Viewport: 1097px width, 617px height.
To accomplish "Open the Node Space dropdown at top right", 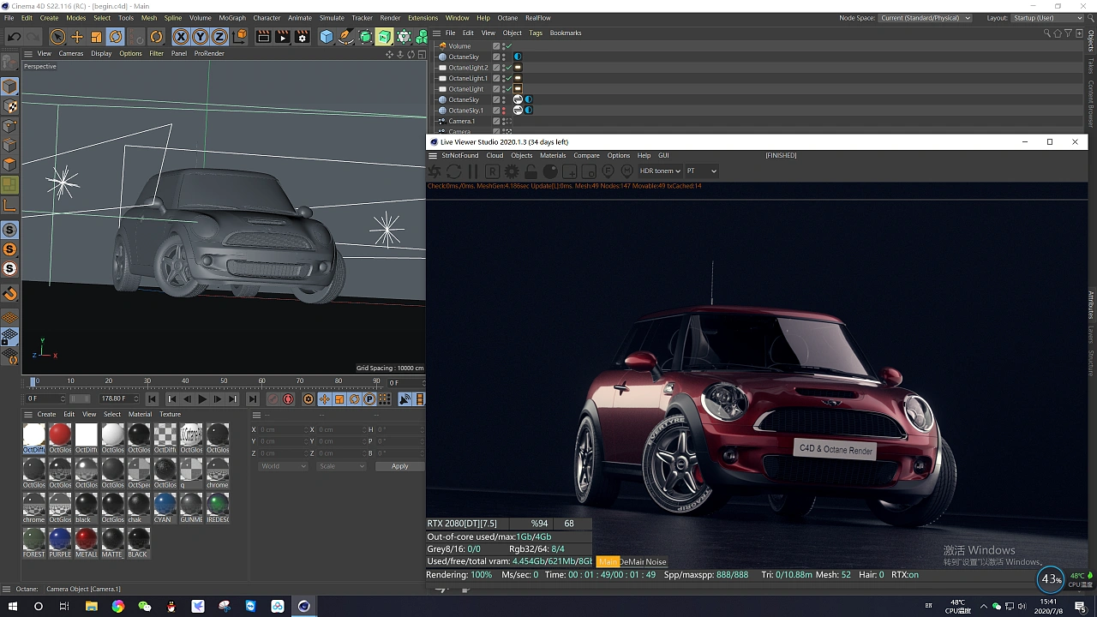I will 925,17.
